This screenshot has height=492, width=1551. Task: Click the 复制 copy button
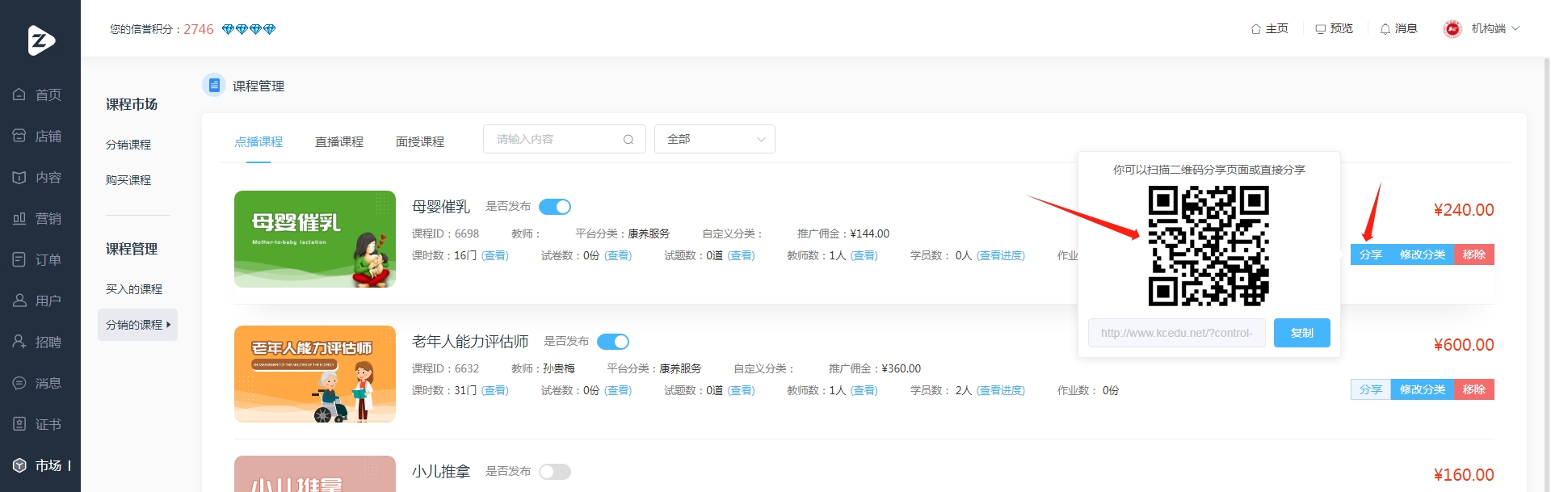click(x=1302, y=333)
